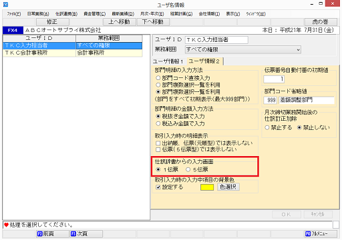
Task: Select the TKC入力担当者 user row
Action: click(x=73, y=45)
